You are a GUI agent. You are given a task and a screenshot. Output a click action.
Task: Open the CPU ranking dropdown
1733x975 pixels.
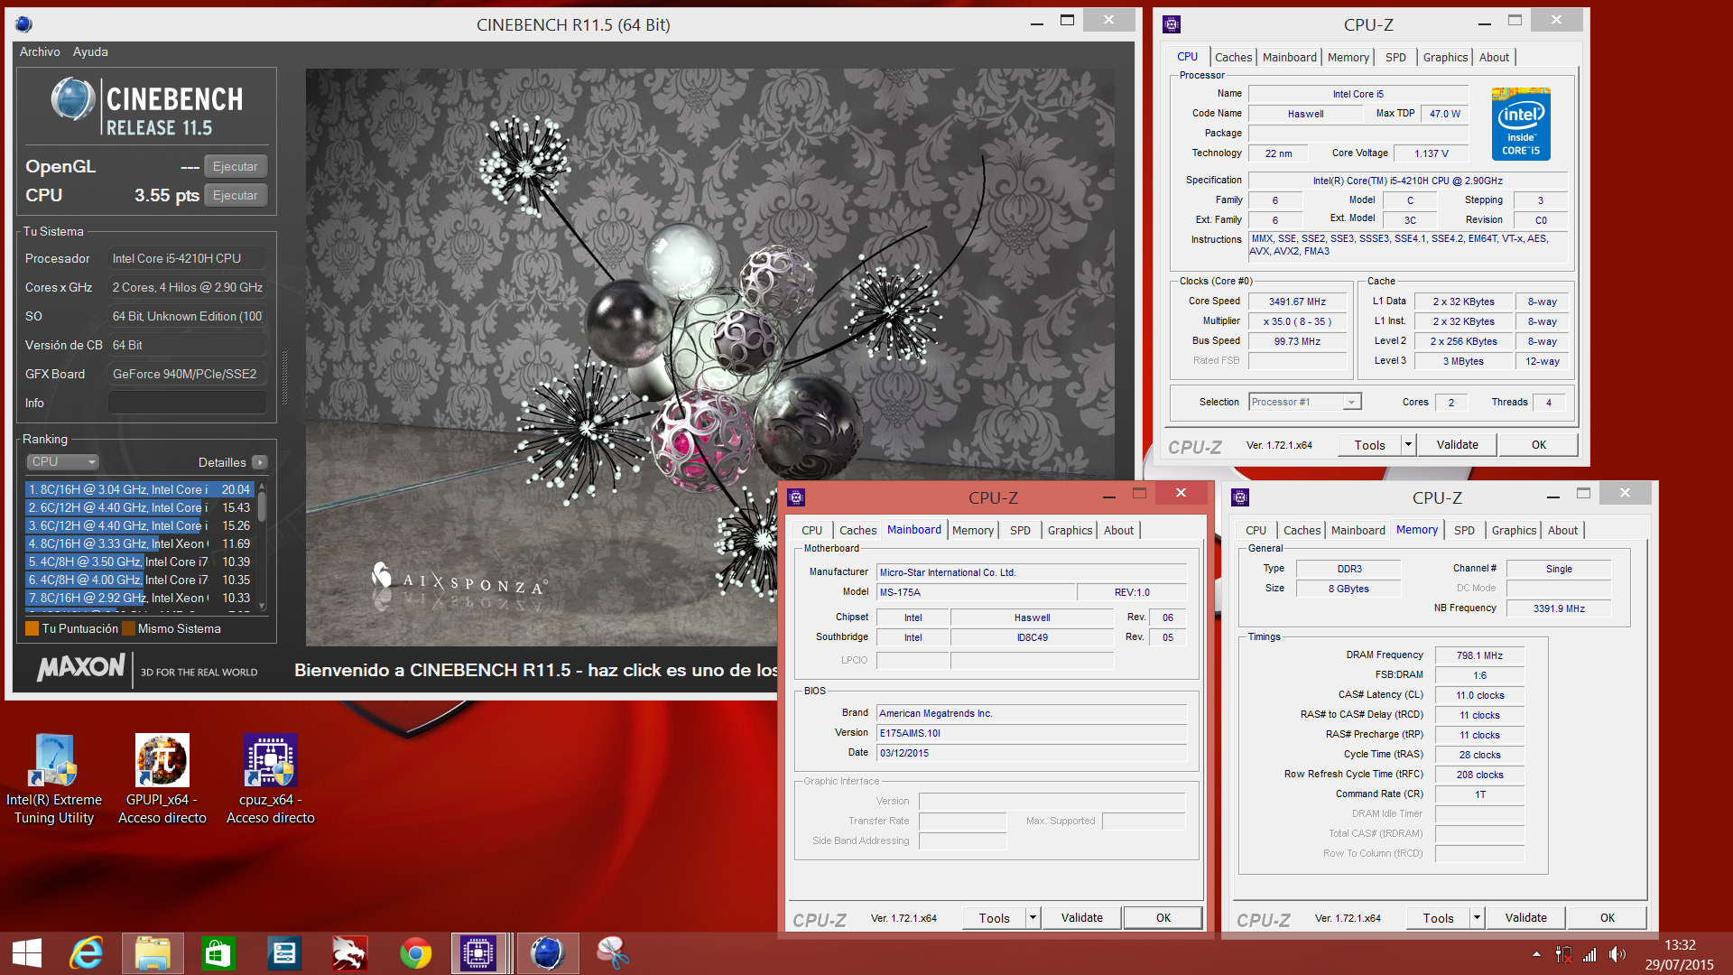(x=62, y=461)
